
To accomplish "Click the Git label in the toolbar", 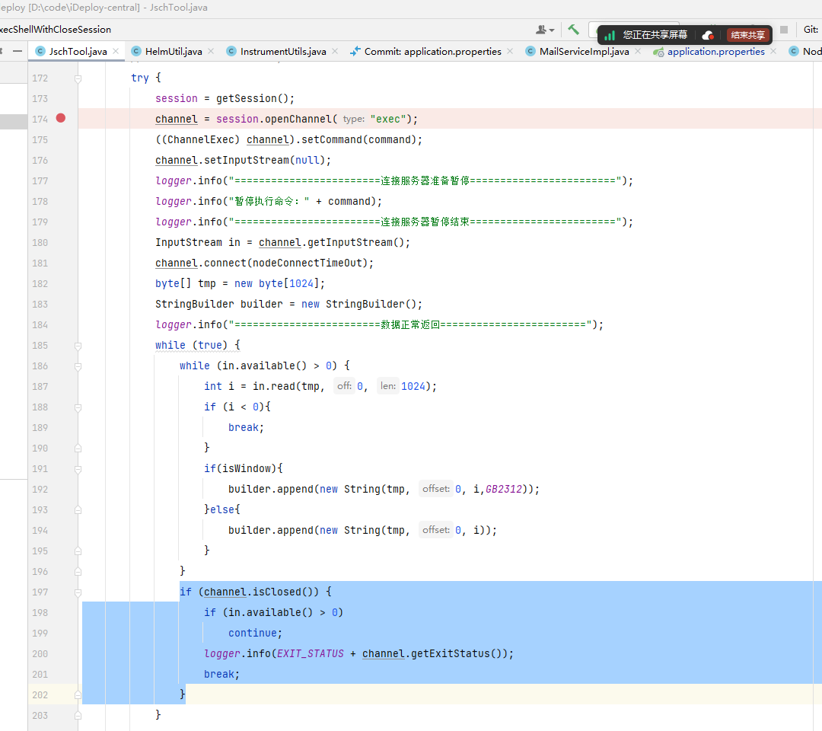I will [x=811, y=30].
